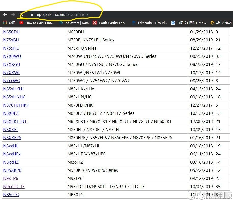Open the '转 BANDAI' bookmark
Viewport: 233px width, 200px height.
pos(221,23)
